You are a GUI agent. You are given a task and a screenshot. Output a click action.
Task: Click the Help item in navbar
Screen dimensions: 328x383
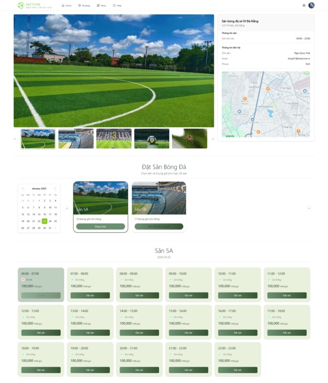(x=117, y=5)
